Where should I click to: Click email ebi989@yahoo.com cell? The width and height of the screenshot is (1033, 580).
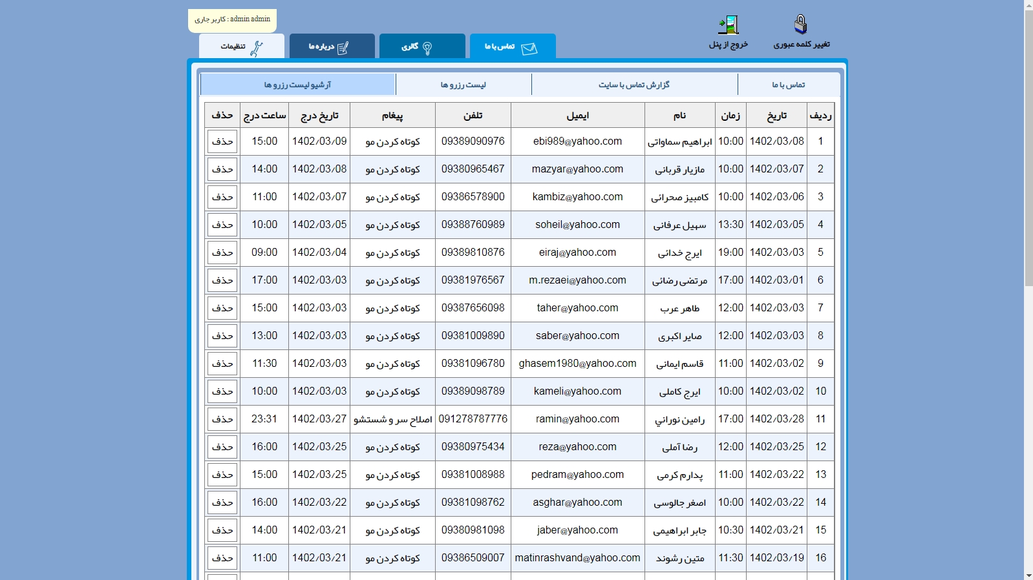[578, 141]
